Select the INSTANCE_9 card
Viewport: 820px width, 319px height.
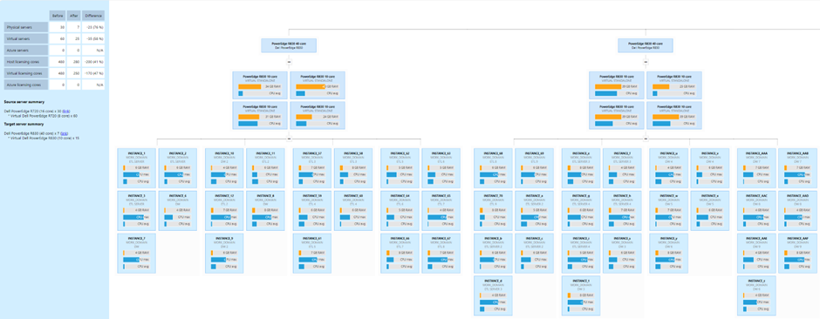pyautogui.click(x=224, y=254)
